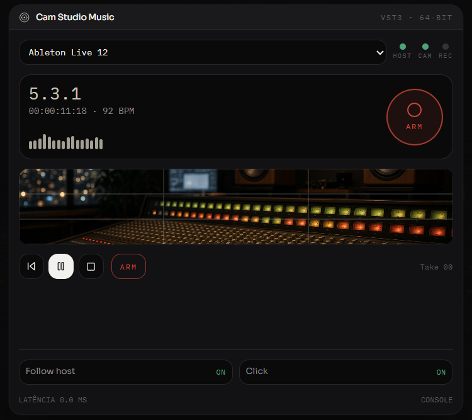Pause playback with the pause button
Screen dimensions: 472x420
61,266
